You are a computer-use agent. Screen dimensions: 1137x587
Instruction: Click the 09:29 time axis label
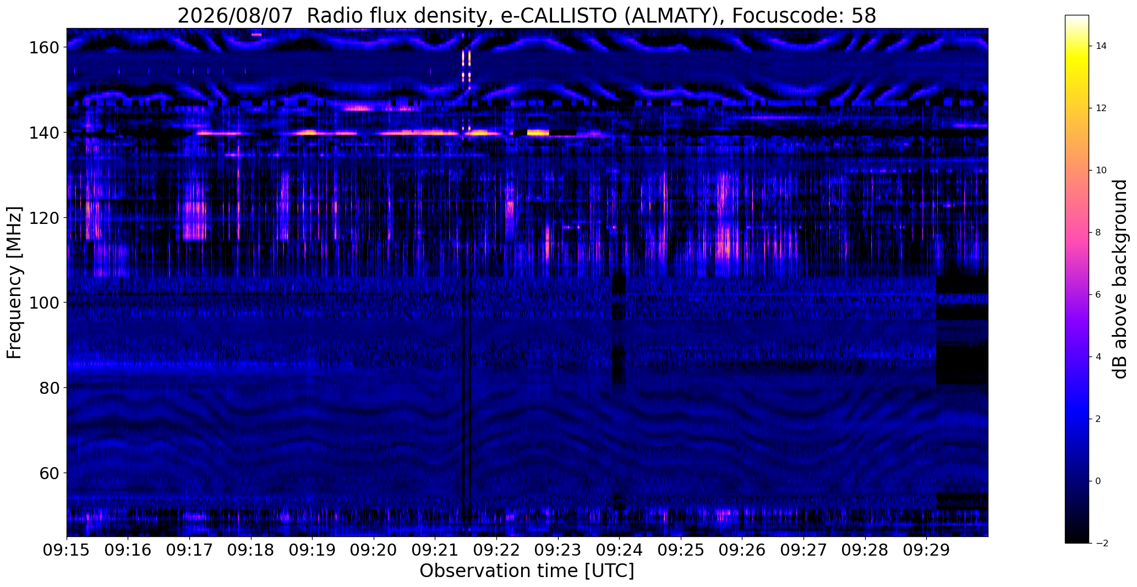pos(927,551)
